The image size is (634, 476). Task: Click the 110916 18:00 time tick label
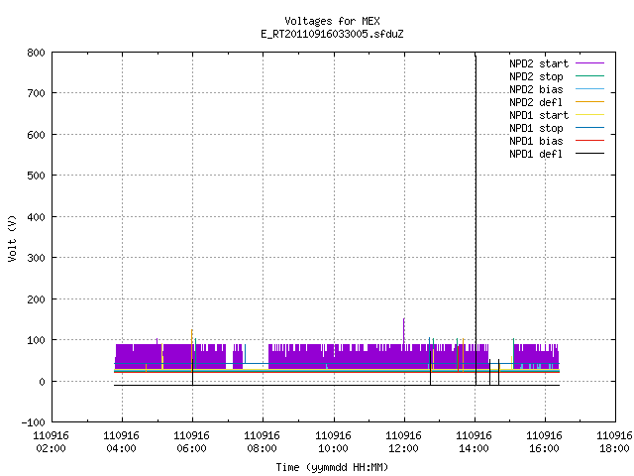tap(614, 442)
